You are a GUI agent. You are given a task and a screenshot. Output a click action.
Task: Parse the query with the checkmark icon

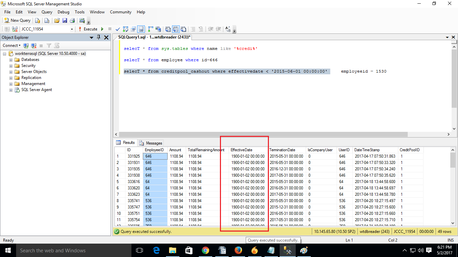(x=118, y=29)
